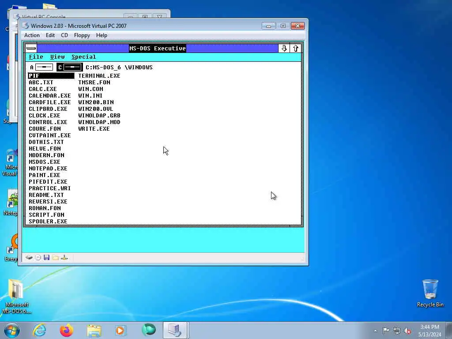Open MS-DOS Executive system menu box
This screenshot has height=339, width=452.
point(31,48)
